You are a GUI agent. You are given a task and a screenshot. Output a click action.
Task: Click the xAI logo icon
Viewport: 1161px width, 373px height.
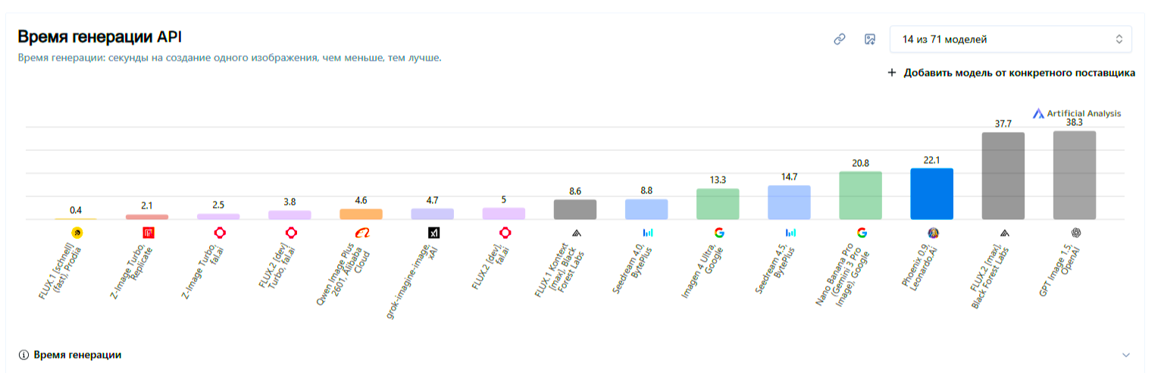[433, 232]
